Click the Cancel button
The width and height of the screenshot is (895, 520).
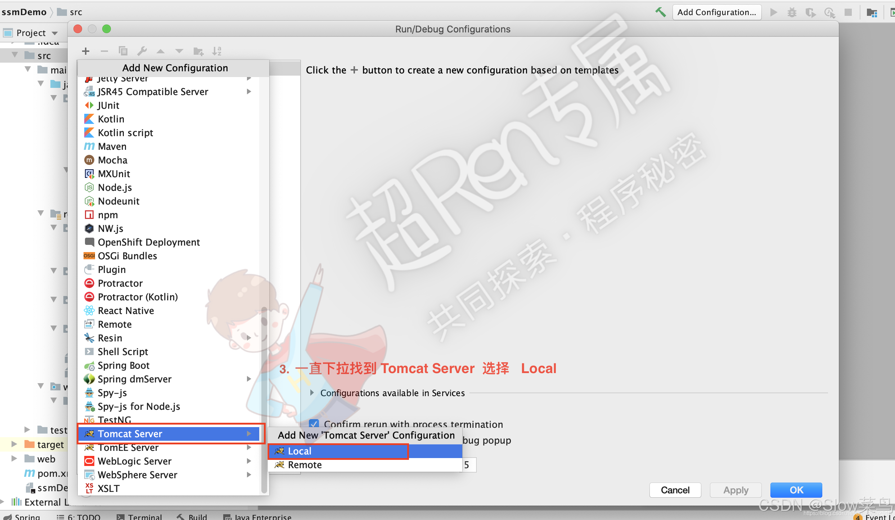tap(675, 490)
